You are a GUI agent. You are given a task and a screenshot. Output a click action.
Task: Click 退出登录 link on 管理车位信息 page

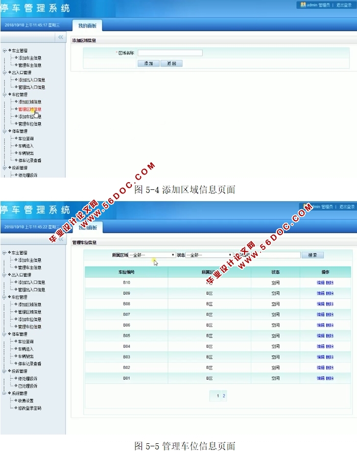pos(347,207)
